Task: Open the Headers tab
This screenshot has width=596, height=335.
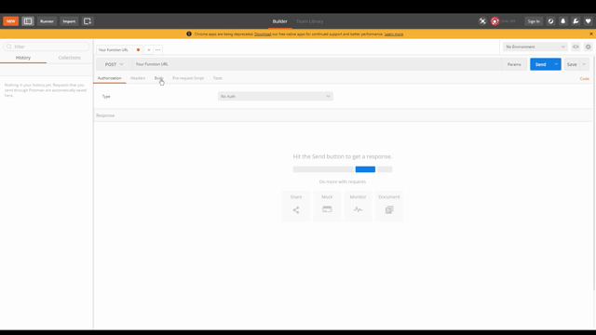Action: point(138,78)
